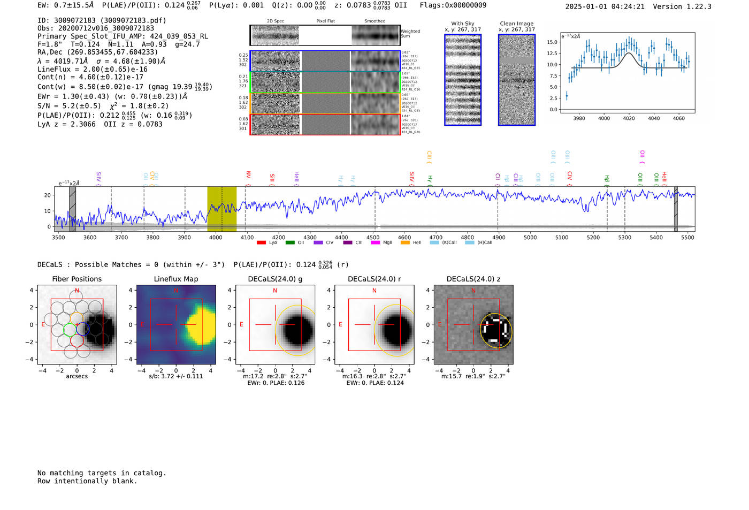Click the EWr = 1.30(±0.43) line
This screenshot has height=510, width=749.
112,96
